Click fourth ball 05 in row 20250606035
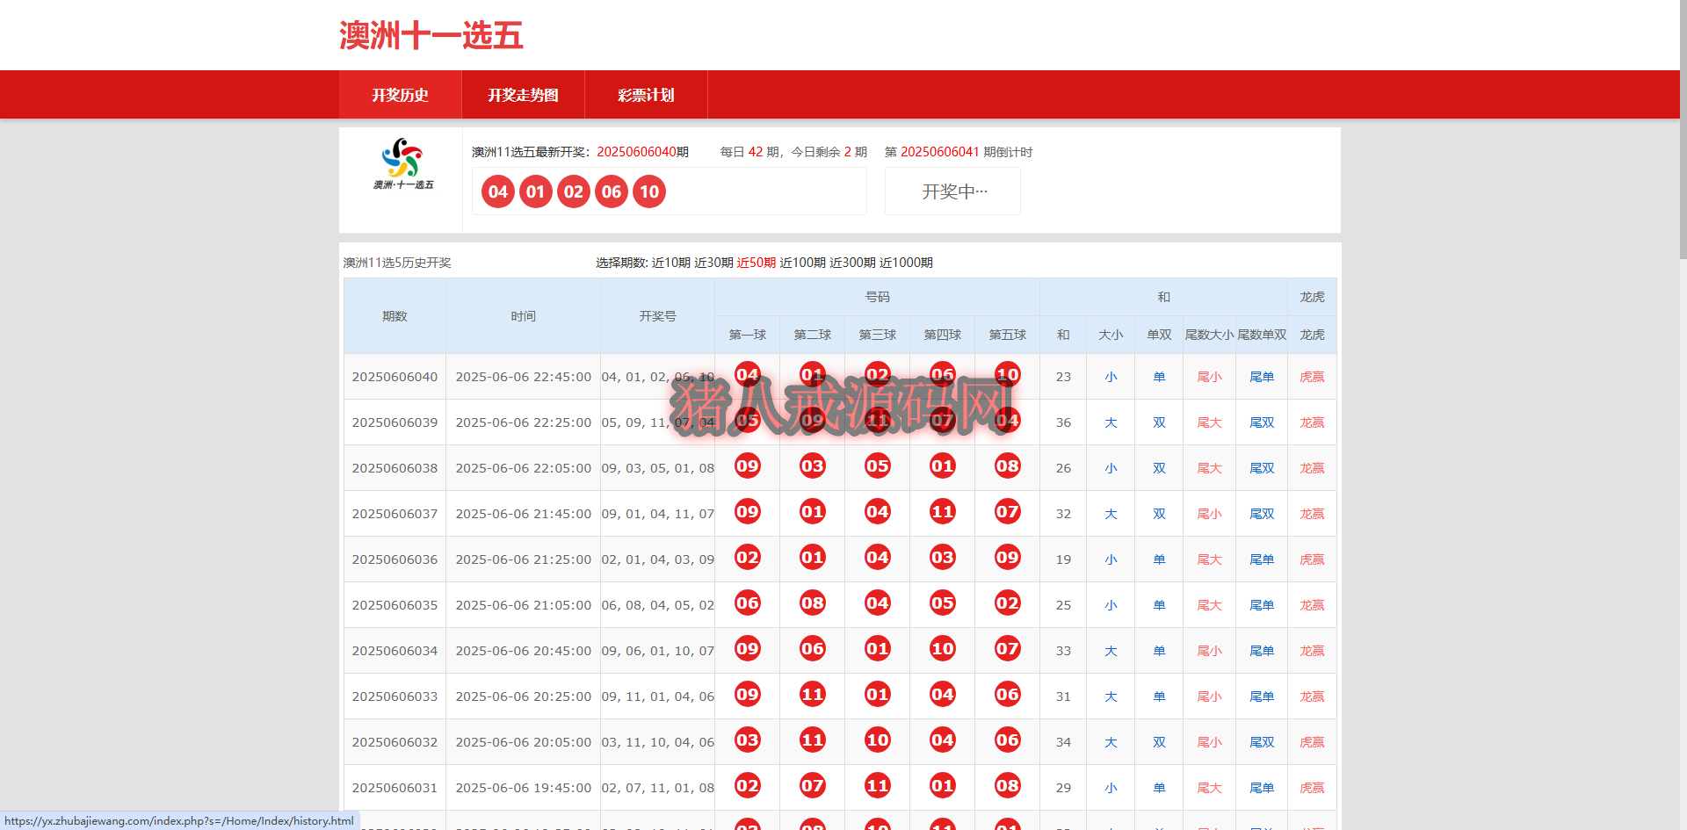This screenshot has height=830, width=1687. (943, 603)
